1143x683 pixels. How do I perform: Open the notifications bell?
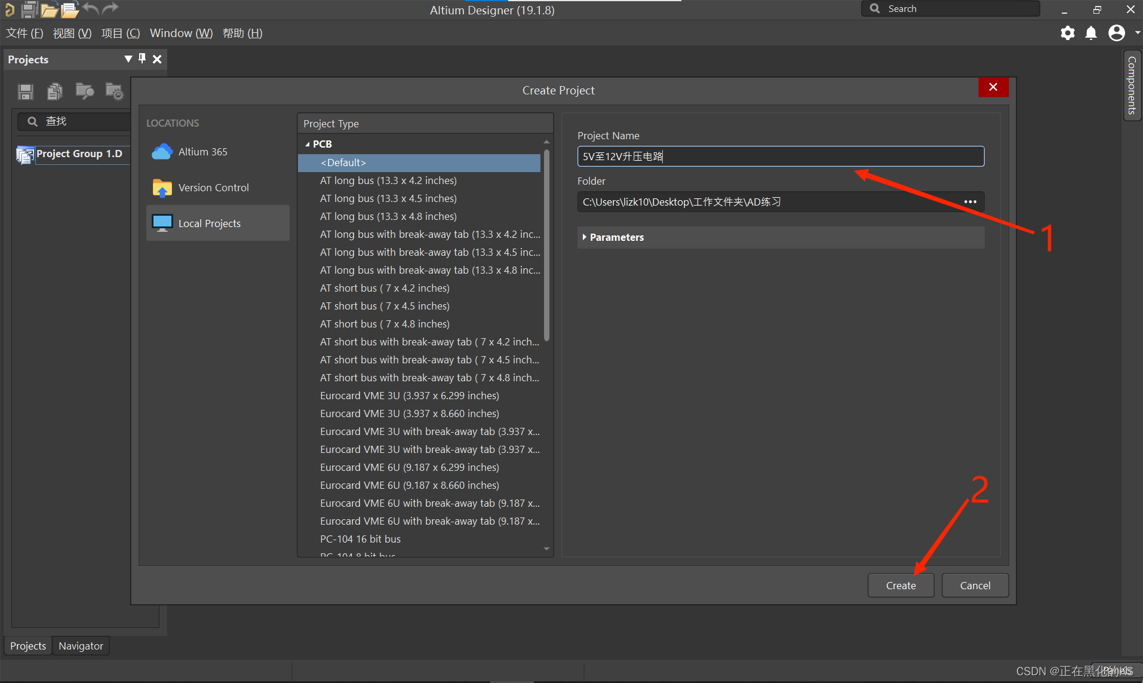coord(1091,33)
